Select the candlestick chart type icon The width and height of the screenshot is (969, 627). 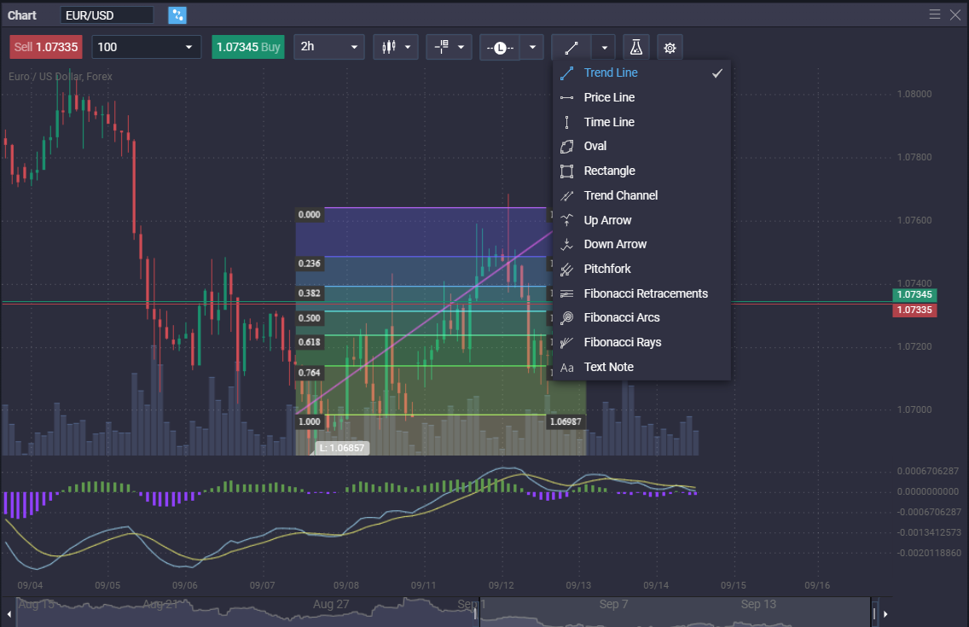[x=389, y=47]
